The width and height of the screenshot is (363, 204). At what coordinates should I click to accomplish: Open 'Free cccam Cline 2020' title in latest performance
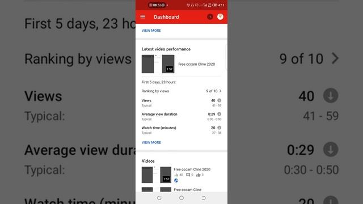(197, 64)
